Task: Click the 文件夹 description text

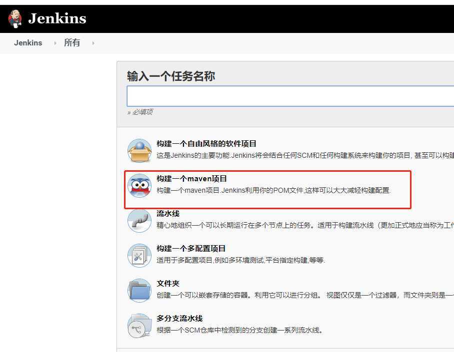Action: click(x=305, y=295)
